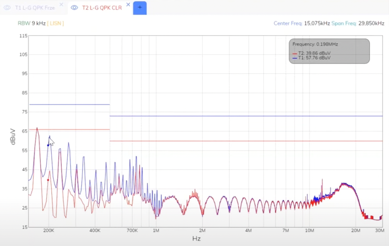Click the 85 y-axis tick label
Viewport: 389px width, 246px height.
click(x=25, y=93)
